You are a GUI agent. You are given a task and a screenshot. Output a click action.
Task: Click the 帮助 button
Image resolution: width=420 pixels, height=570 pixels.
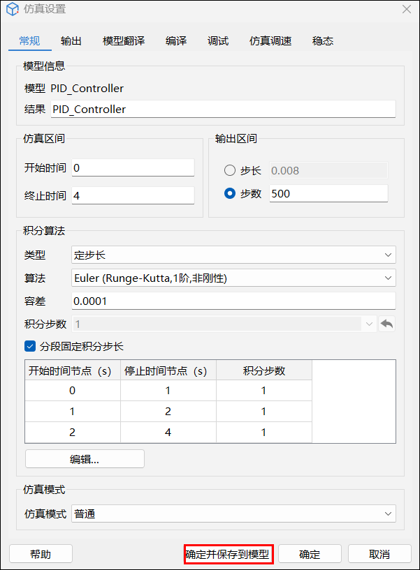[x=41, y=553]
